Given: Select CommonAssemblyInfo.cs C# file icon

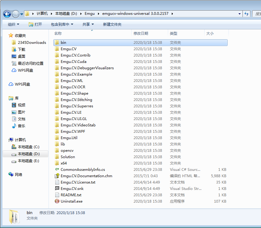Looking at the screenshot, I should (x=57, y=169).
